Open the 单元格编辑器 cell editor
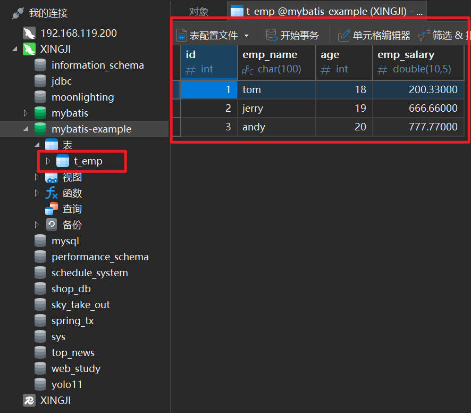The width and height of the screenshot is (471, 413). (x=344, y=36)
